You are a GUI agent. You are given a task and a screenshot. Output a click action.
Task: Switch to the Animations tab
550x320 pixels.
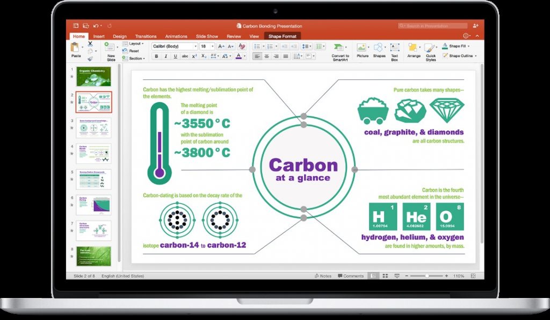pos(176,36)
